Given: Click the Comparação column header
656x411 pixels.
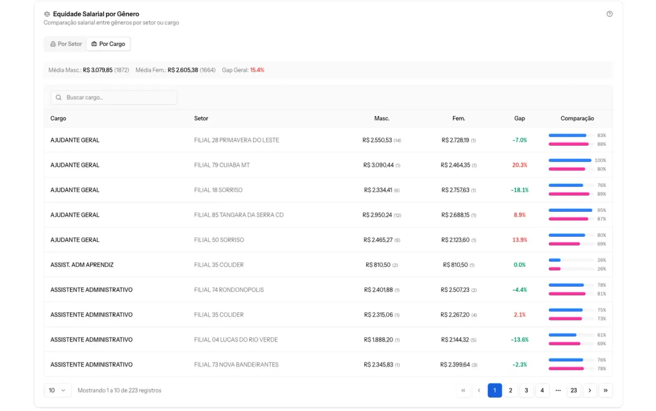Looking at the screenshot, I should tap(577, 119).
